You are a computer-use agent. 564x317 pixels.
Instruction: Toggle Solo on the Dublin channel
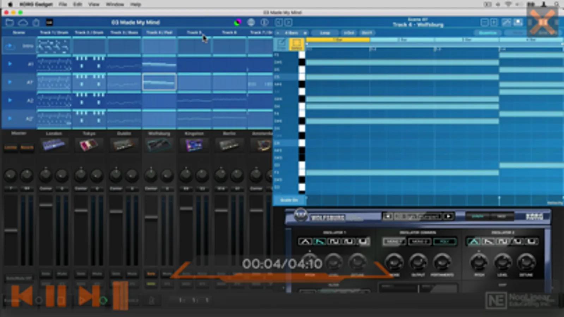click(x=116, y=274)
